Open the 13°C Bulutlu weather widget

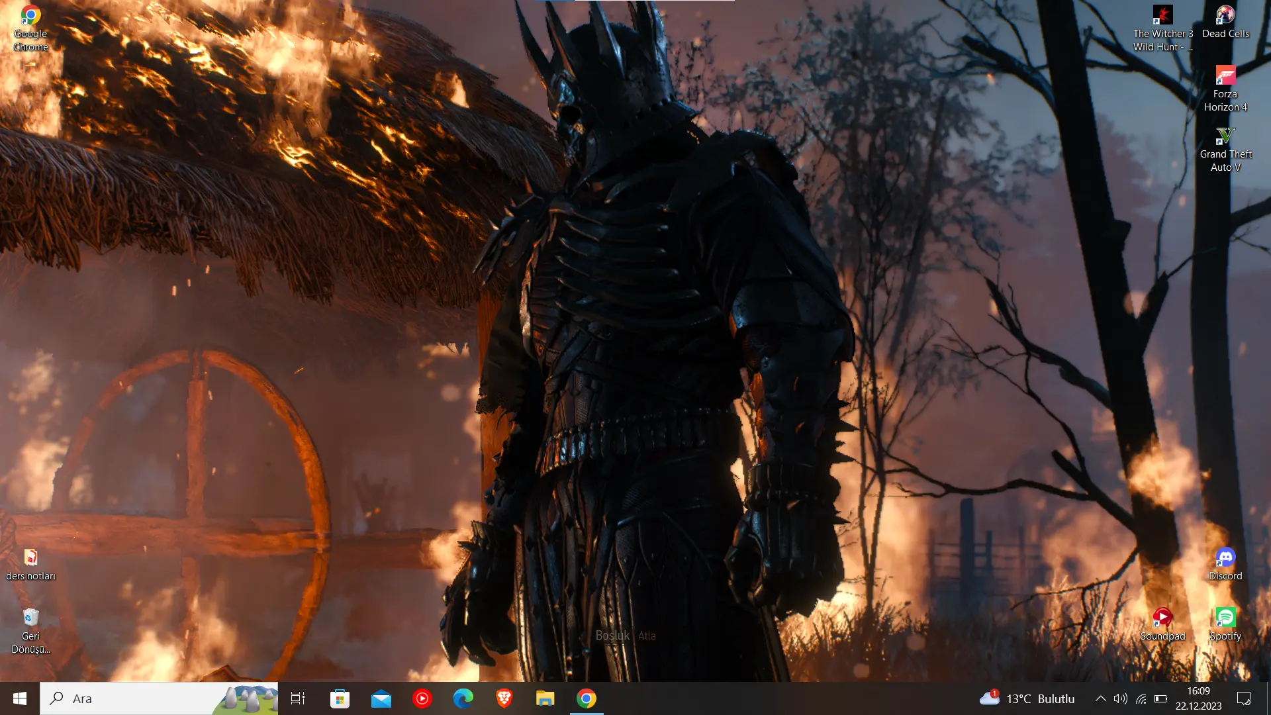[x=1027, y=698]
